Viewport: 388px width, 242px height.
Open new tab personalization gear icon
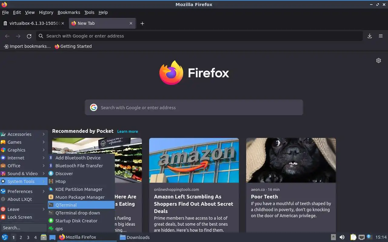(378, 60)
